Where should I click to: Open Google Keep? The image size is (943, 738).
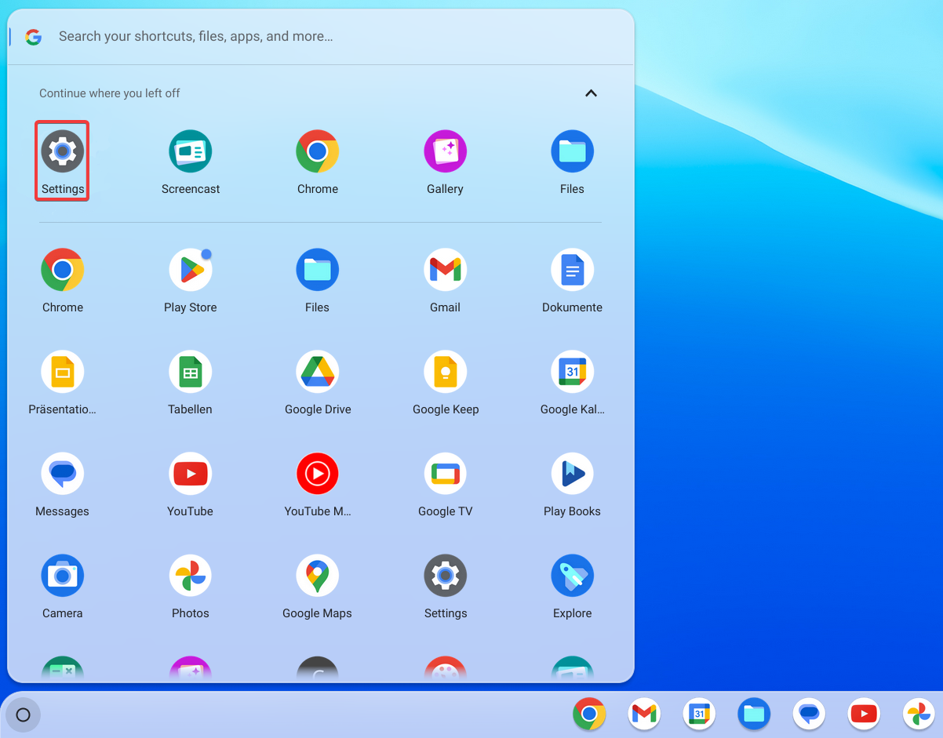445,383
